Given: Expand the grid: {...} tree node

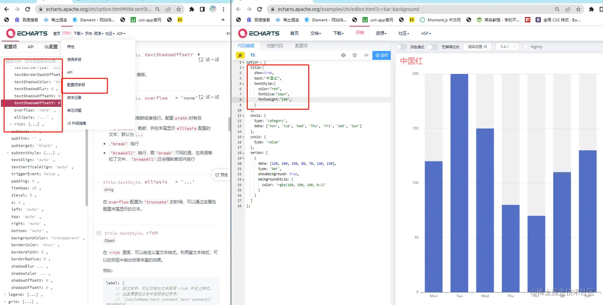Looking at the screenshot, I should click(x=5, y=302).
